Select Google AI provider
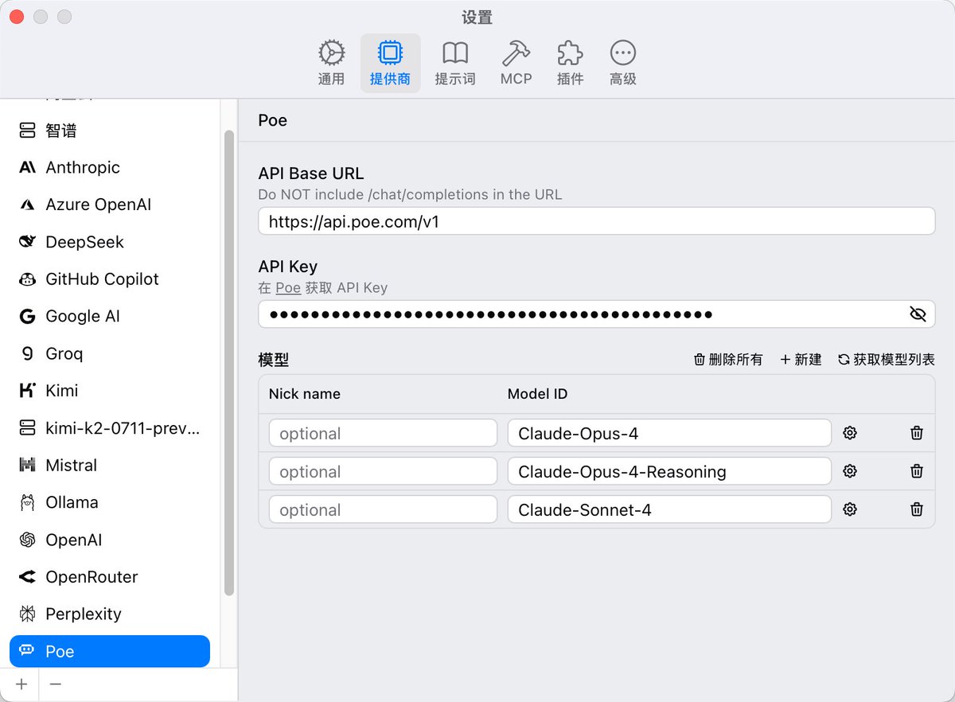Image resolution: width=955 pixels, height=702 pixels. coord(110,316)
